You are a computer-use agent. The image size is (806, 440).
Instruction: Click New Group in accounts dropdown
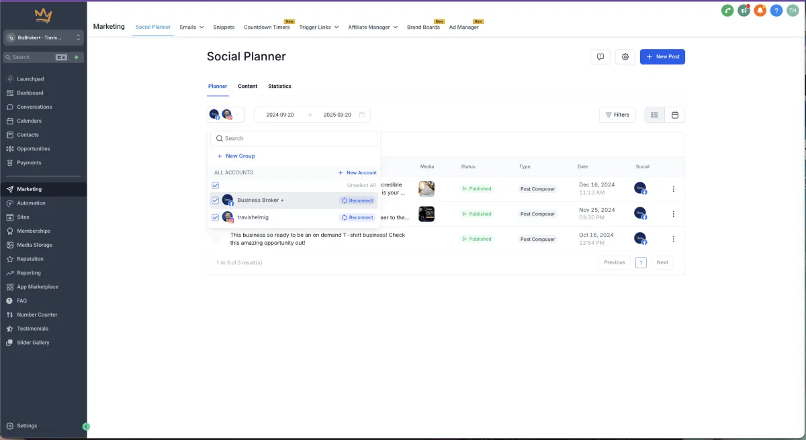(x=236, y=156)
